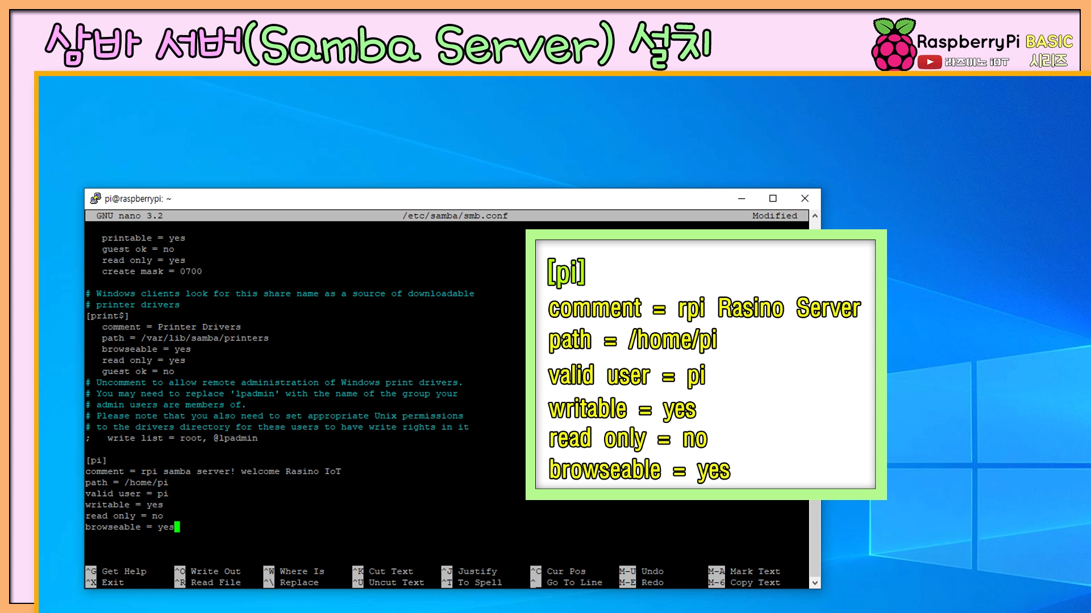
Task: Click the [pi] section header in nano
Action: coord(96,460)
